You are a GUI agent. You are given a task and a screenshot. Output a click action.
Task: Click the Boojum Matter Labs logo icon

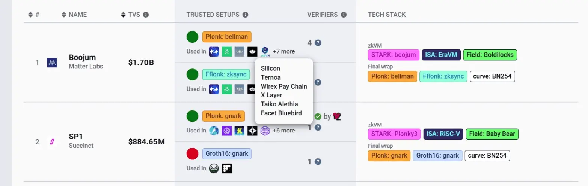pos(52,62)
